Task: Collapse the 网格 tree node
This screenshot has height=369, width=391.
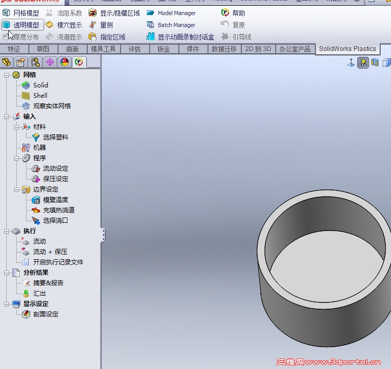Action: 6,75
